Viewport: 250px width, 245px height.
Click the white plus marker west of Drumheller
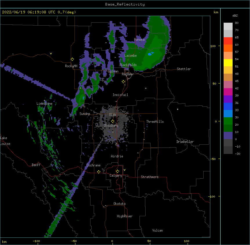pos(177,109)
